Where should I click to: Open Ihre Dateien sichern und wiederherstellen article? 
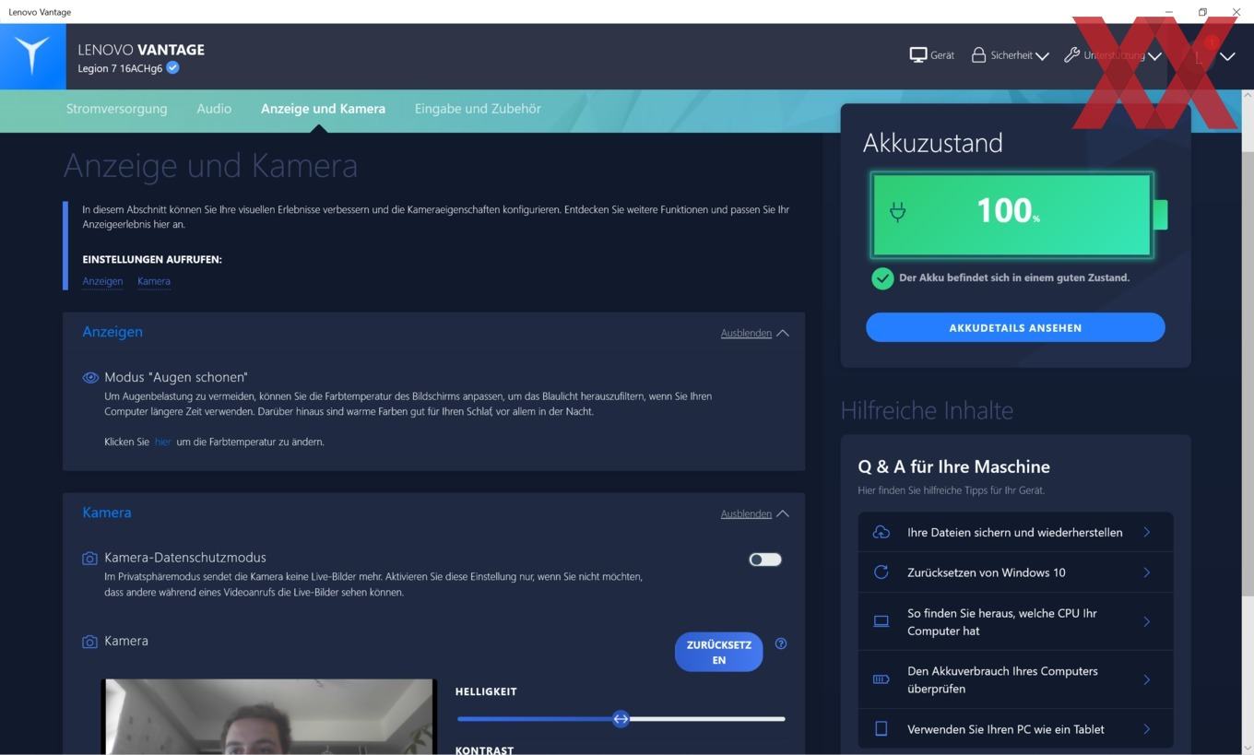[x=1014, y=532]
